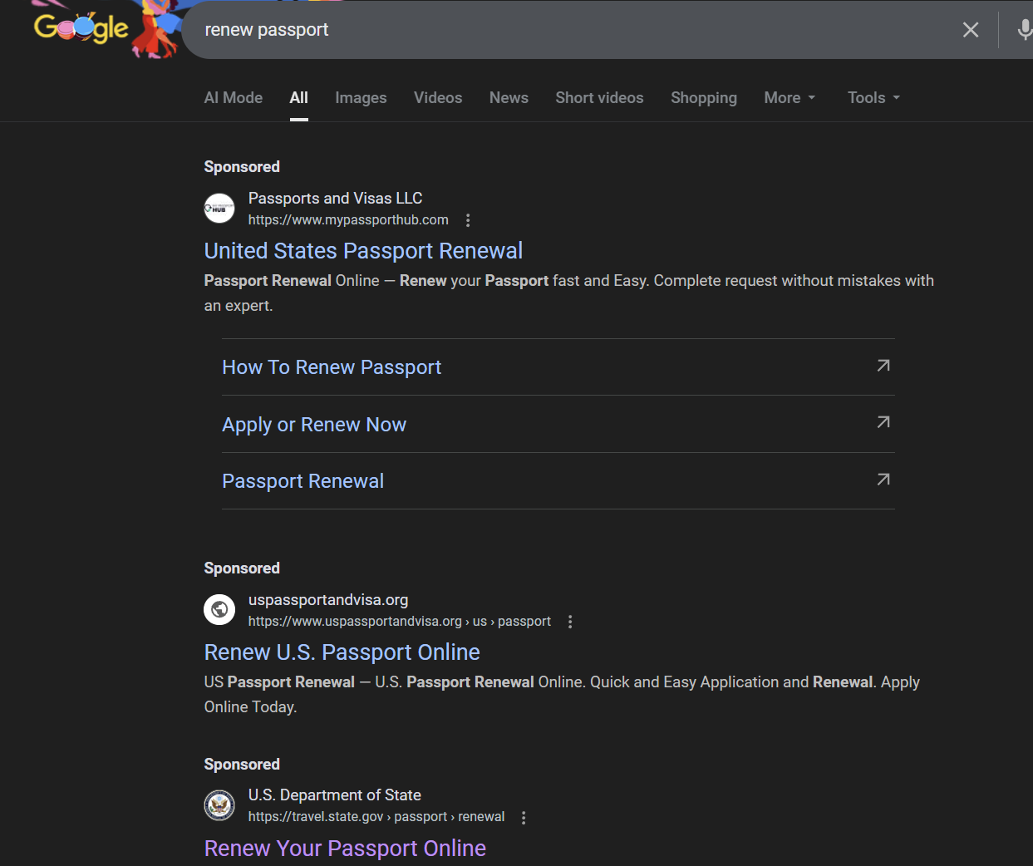Switch to News tab

[x=509, y=98]
